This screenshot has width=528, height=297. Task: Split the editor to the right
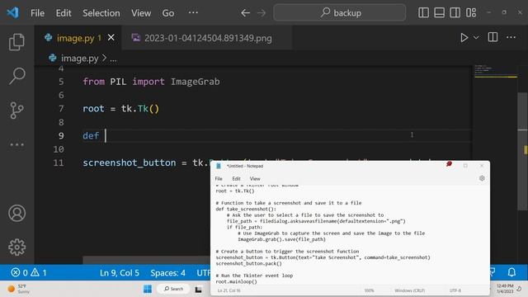[x=493, y=37]
